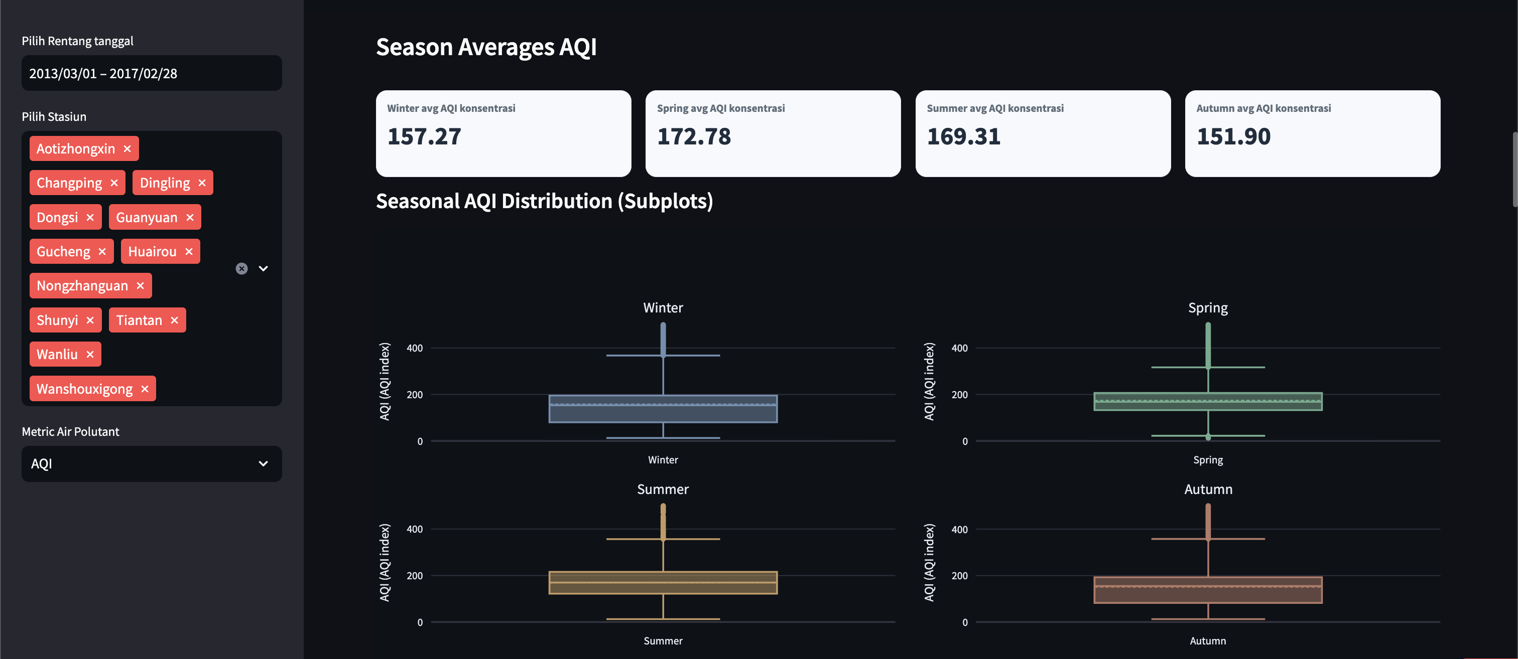Image resolution: width=1518 pixels, height=659 pixels.
Task: Clear all selected stations
Action: (x=241, y=268)
